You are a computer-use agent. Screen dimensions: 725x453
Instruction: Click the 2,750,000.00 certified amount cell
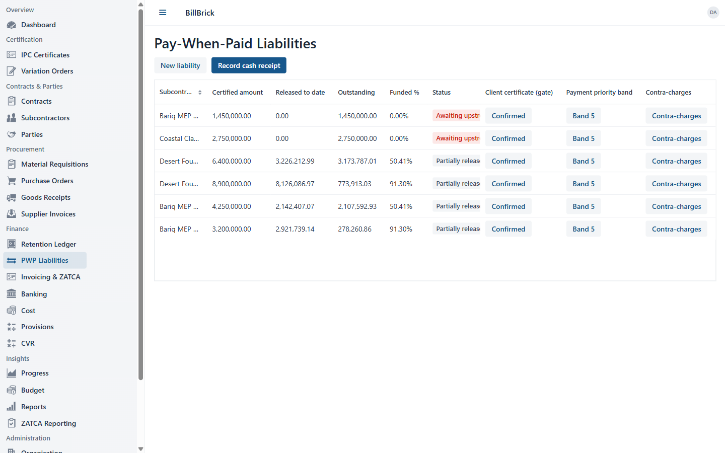point(232,138)
